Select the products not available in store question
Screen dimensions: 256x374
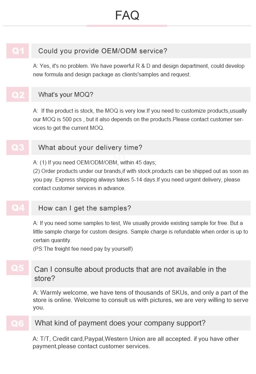pyautogui.click(x=141, y=274)
